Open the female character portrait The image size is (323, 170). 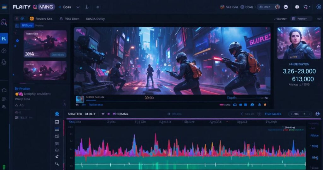coord(299,43)
